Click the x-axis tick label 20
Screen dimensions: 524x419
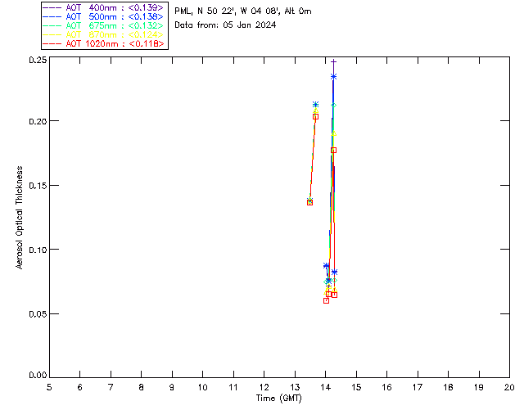(509, 387)
